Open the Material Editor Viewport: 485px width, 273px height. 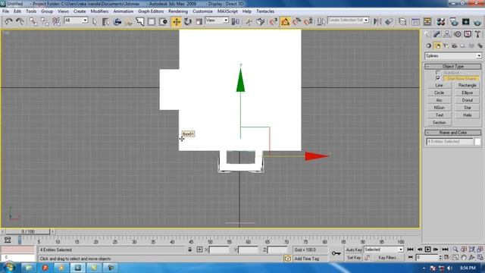[441, 21]
